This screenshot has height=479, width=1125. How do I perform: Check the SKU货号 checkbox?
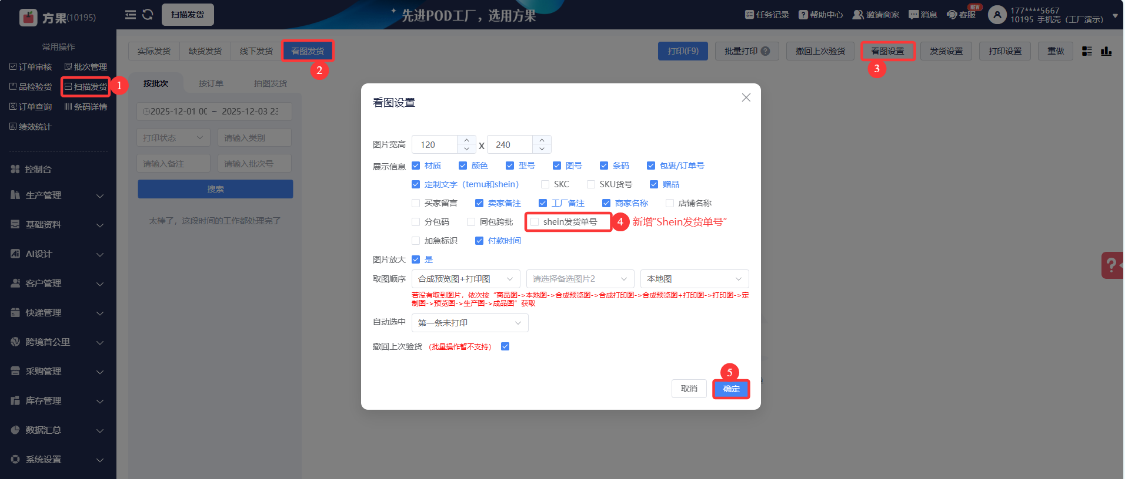pyautogui.click(x=591, y=184)
